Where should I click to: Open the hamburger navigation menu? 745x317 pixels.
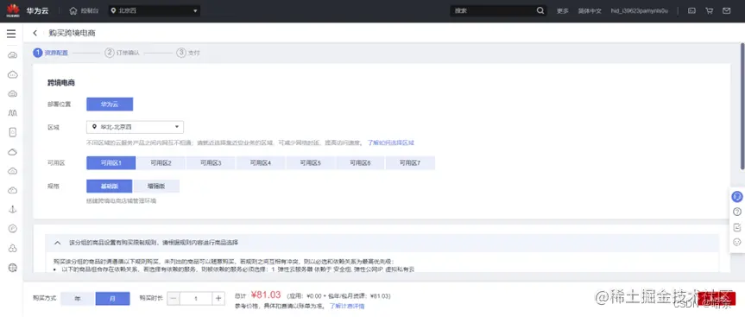click(11, 34)
